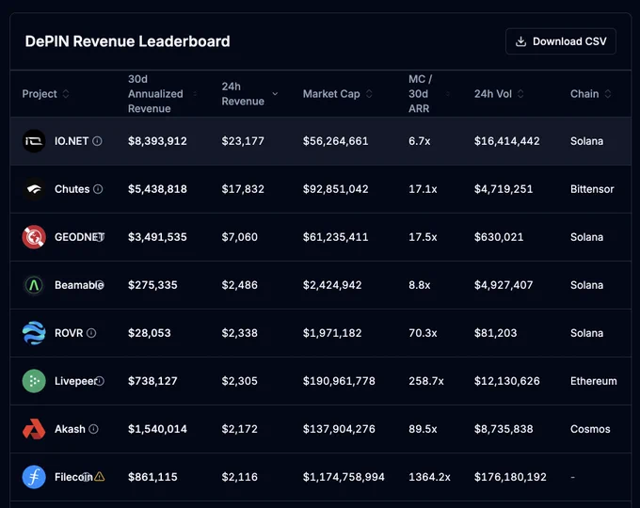Click IO.NET 24h revenue $23,177
Viewport: 640px width, 508px height.
[243, 141]
